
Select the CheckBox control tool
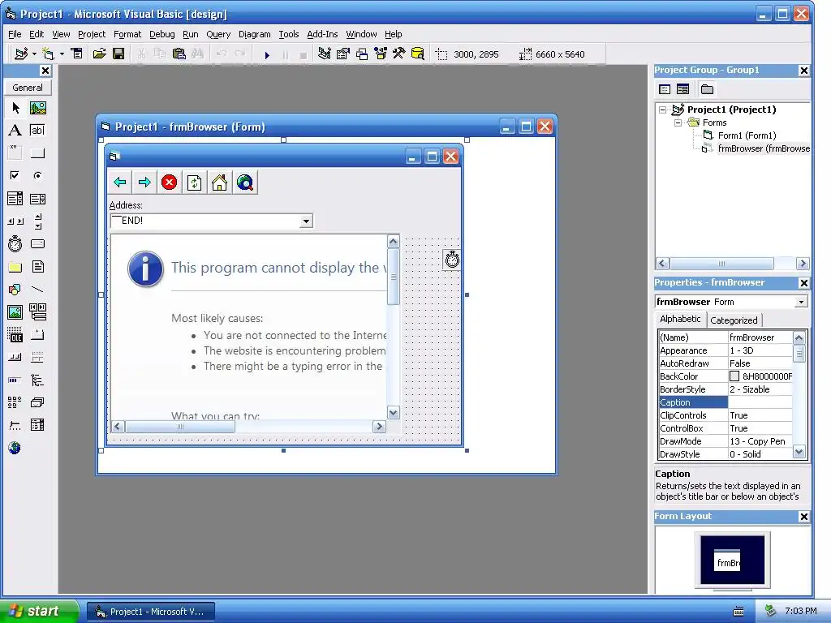15,175
